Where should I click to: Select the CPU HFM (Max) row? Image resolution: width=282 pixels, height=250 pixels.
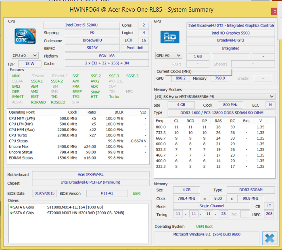(x=78, y=130)
